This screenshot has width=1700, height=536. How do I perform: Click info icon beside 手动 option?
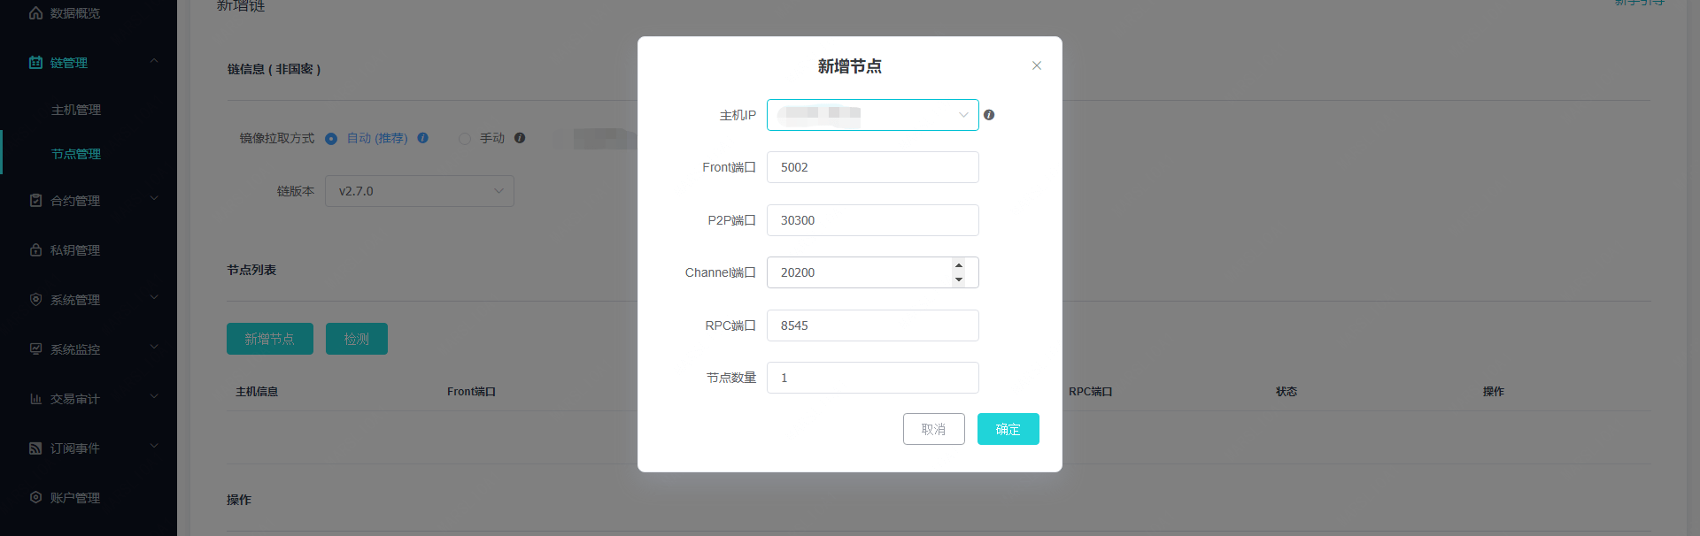520,138
